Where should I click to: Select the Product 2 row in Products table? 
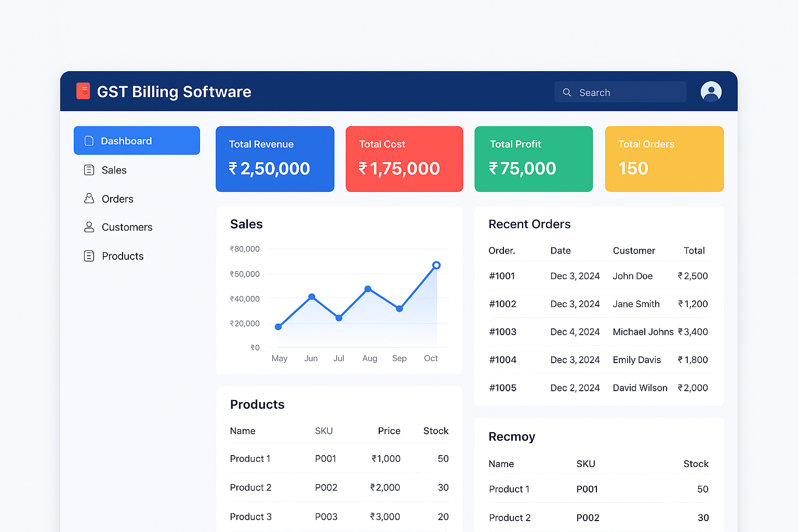(338, 487)
